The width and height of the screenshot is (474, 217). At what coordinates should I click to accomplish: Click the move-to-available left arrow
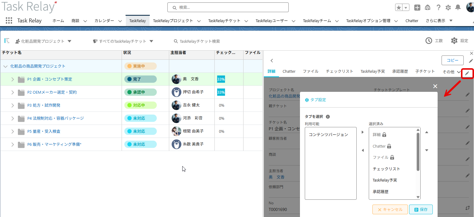point(363,150)
